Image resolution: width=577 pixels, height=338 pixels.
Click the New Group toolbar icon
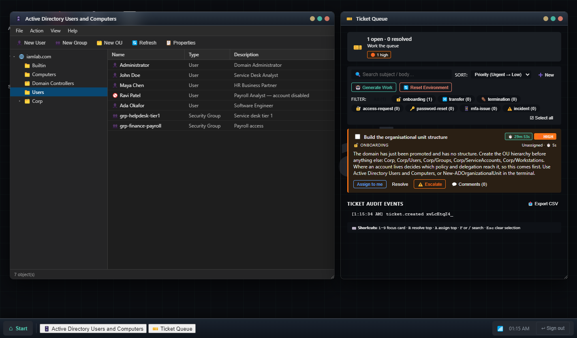(x=58, y=43)
